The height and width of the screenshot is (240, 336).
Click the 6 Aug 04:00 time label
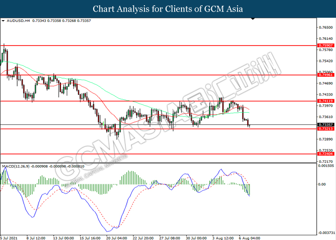(250, 238)
